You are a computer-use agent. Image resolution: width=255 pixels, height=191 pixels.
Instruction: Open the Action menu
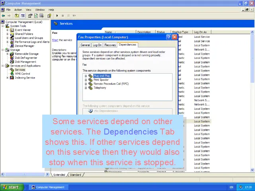[18, 10]
